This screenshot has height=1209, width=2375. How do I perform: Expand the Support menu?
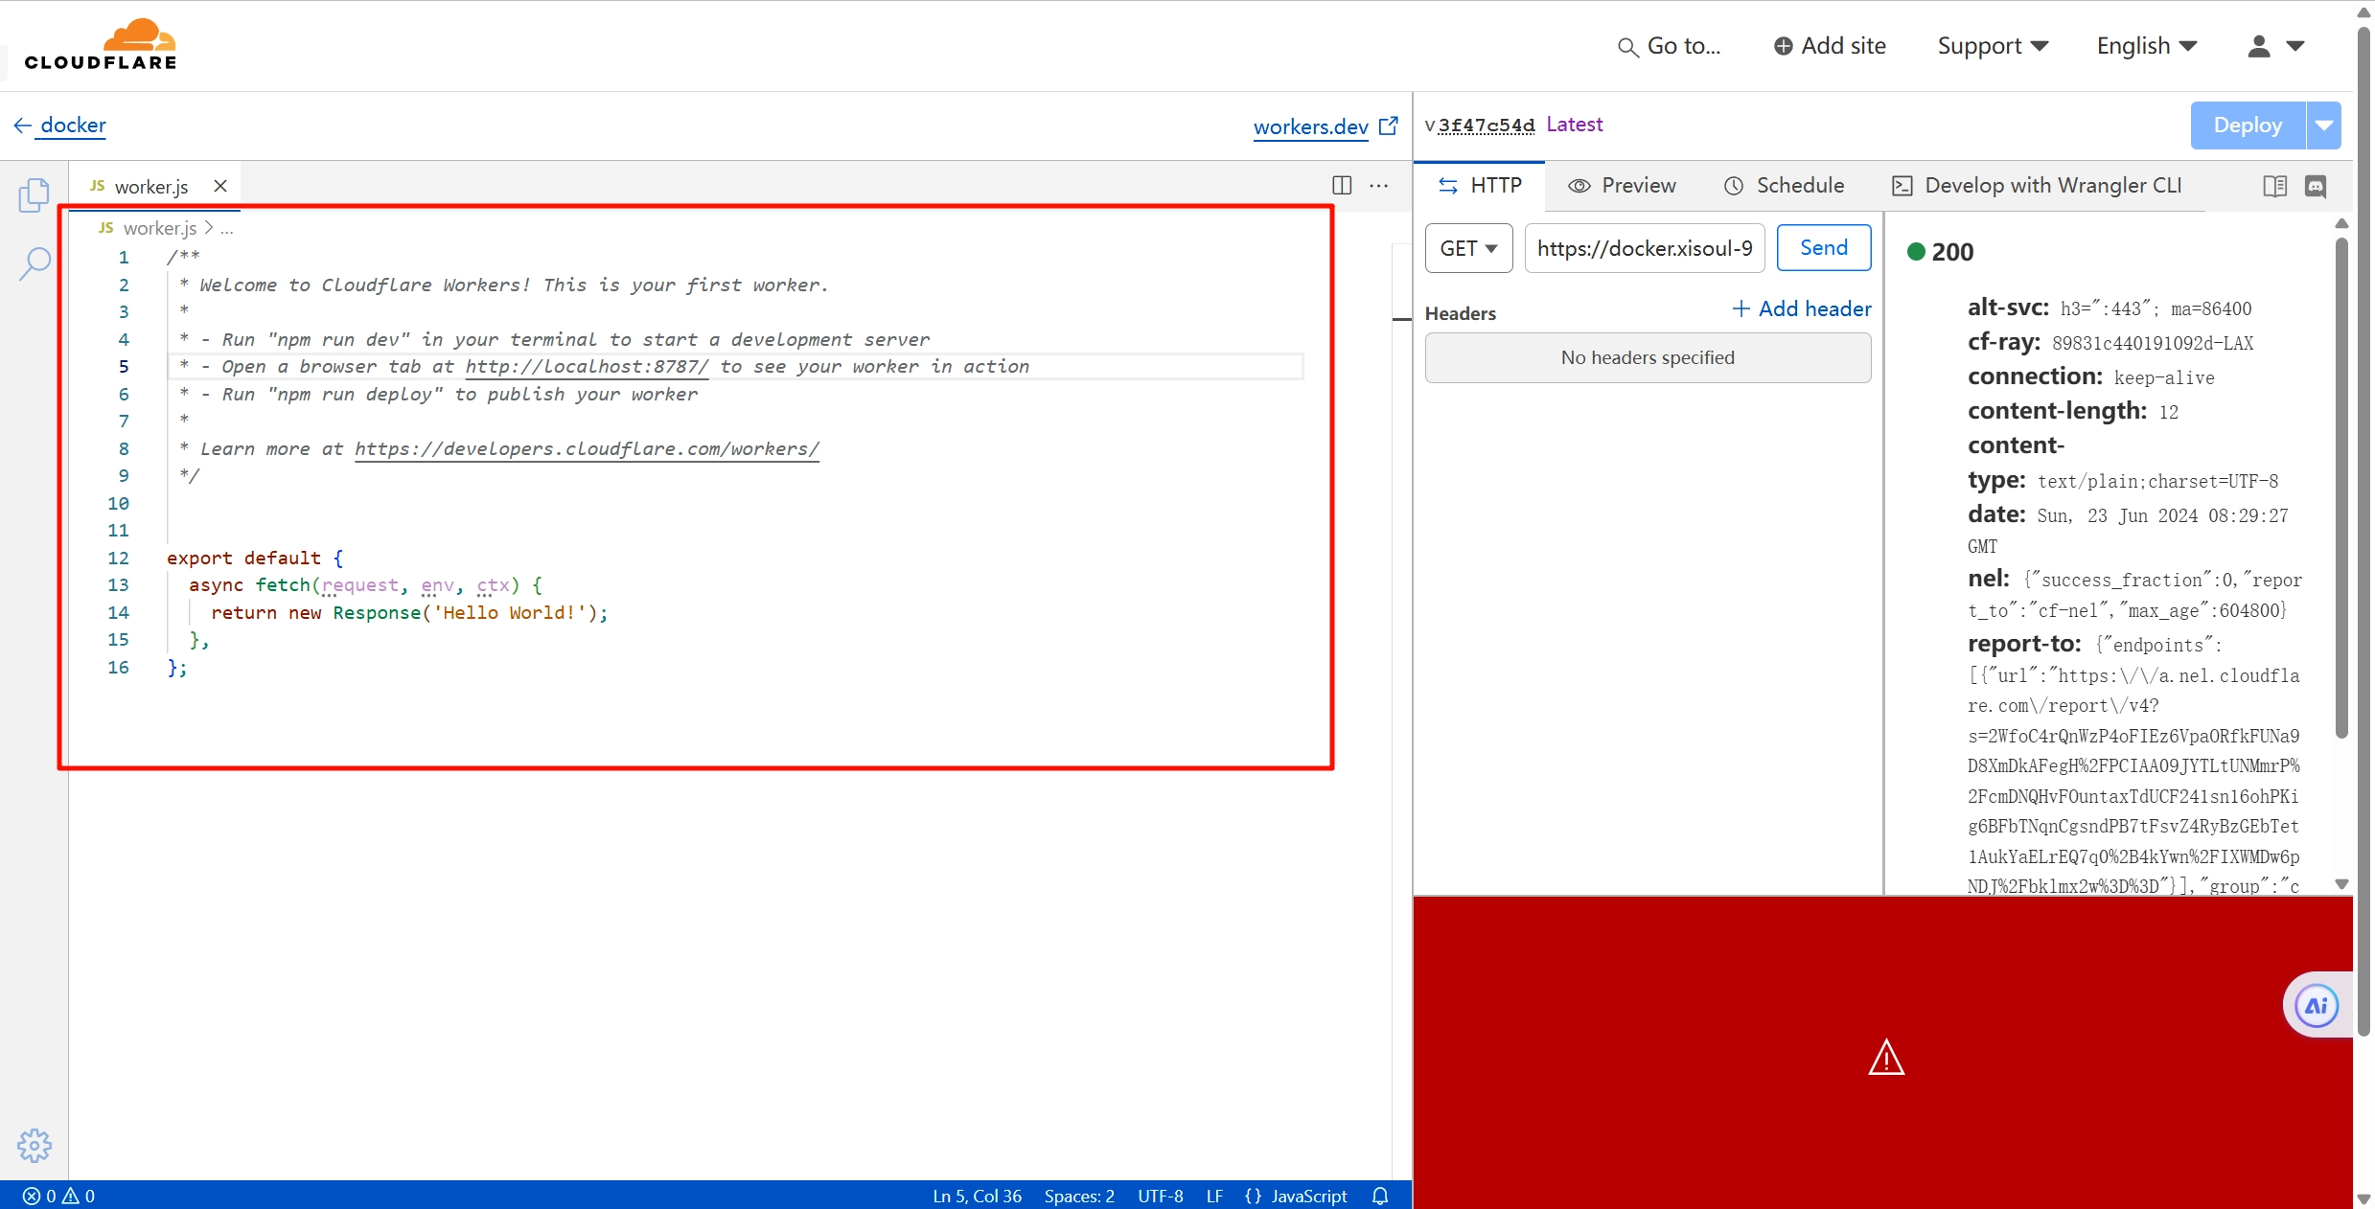(x=1993, y=46)
